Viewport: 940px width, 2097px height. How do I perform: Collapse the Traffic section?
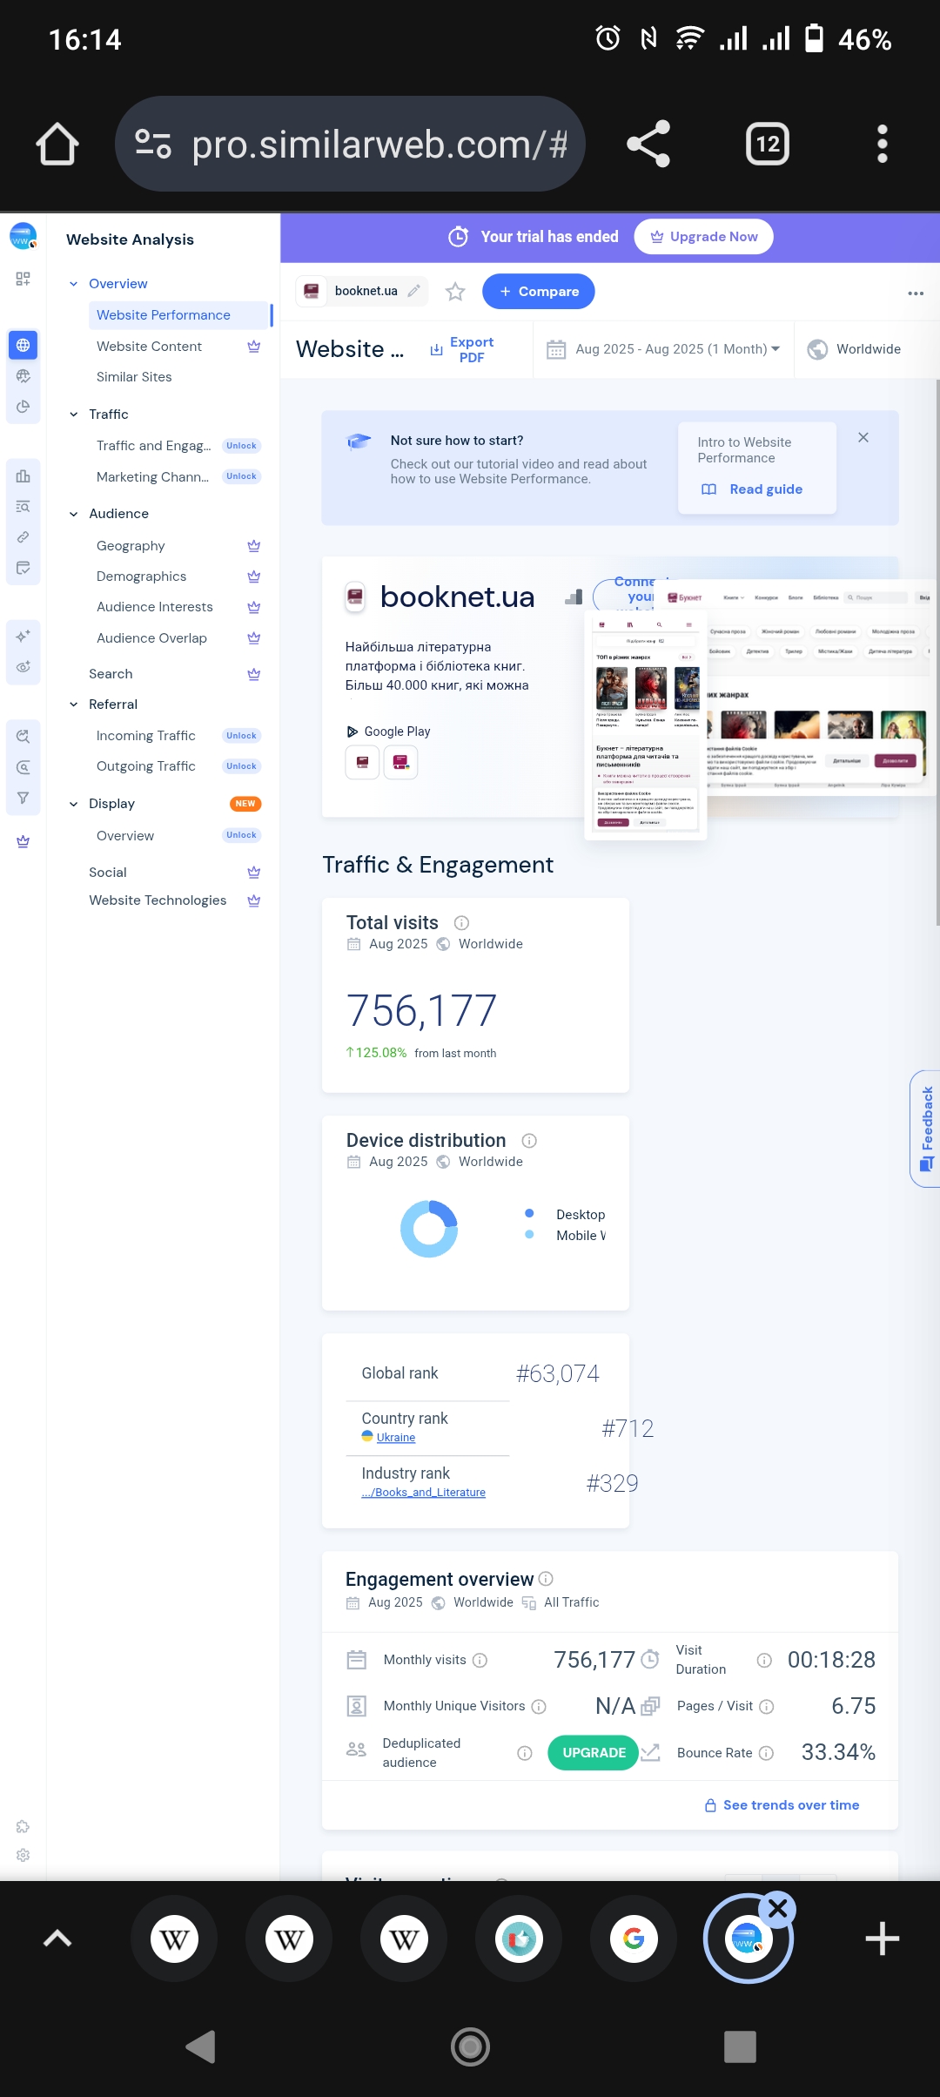74,415
